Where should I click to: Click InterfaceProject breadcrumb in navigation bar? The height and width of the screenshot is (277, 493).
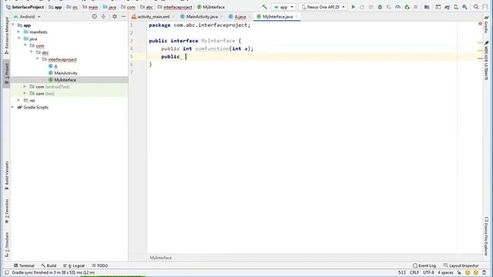pyautogui.click(x=25, y=7)
